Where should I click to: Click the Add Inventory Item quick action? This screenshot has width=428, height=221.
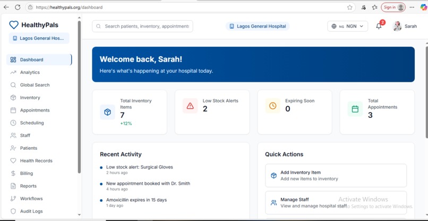[336, 176]
